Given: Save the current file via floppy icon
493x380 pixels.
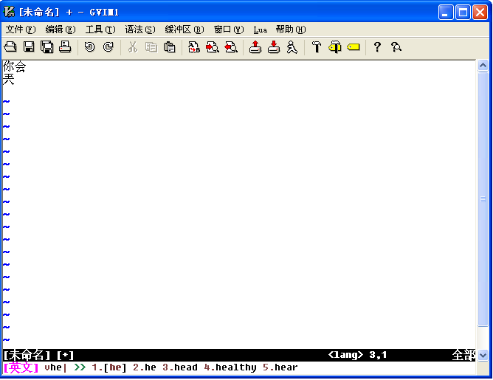Looking at the screenshot, I should [29, 47].
